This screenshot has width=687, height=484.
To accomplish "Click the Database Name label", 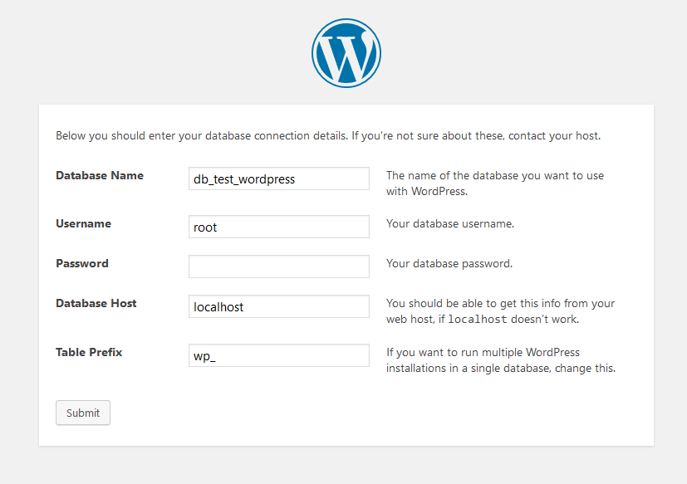I will point(100,176).
